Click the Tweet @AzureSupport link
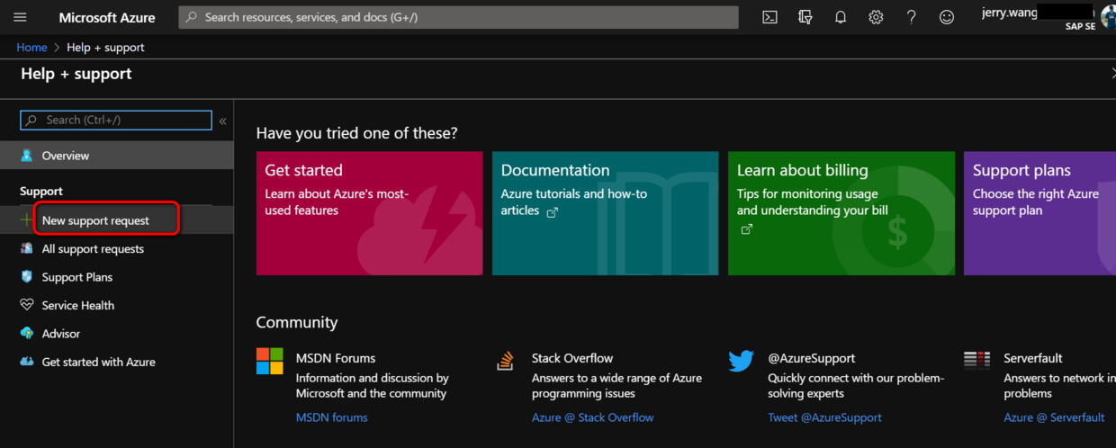The height and width of the screenshot is (448, 1116). 824,417
